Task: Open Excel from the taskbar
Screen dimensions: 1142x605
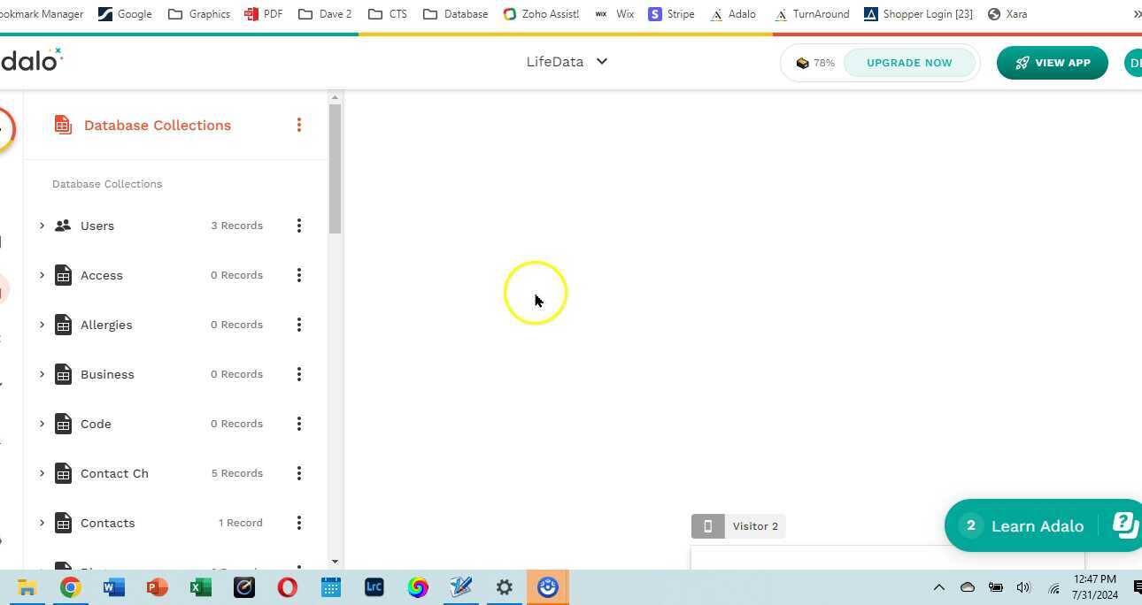Action: pos(201,587)
